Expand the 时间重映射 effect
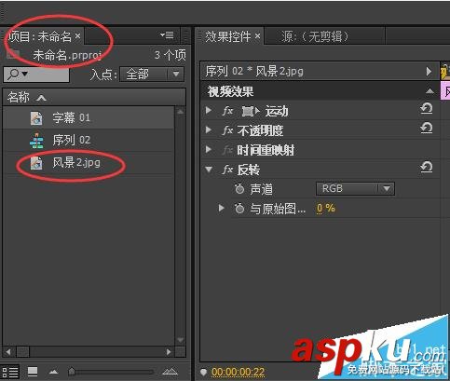The image size is (450, 381). pyautogui.click(x=209, y=150)
